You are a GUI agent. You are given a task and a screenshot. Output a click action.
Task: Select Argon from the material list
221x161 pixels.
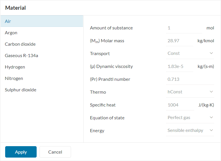(x=42, y=33)
